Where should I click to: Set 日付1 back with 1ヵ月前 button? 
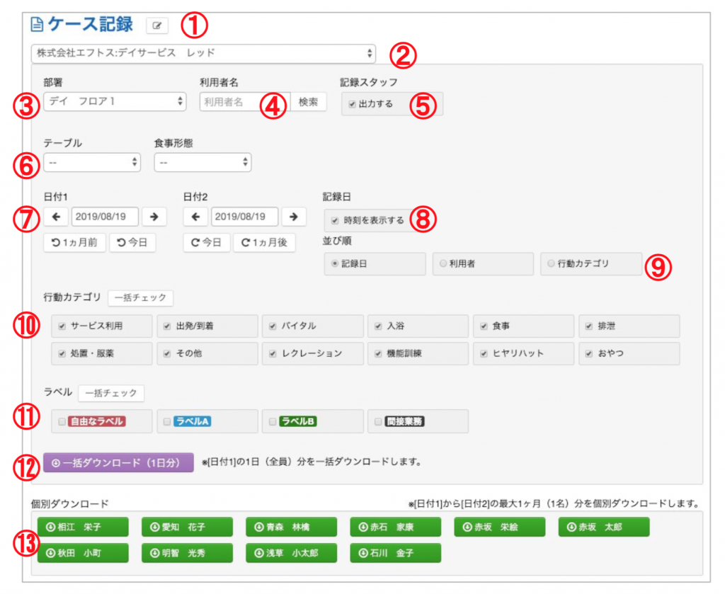click(74, 243)
